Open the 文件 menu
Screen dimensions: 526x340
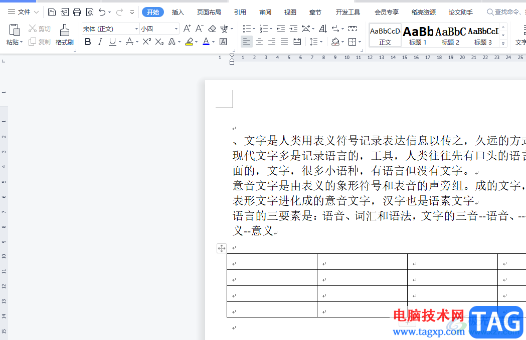coord(23,12)
